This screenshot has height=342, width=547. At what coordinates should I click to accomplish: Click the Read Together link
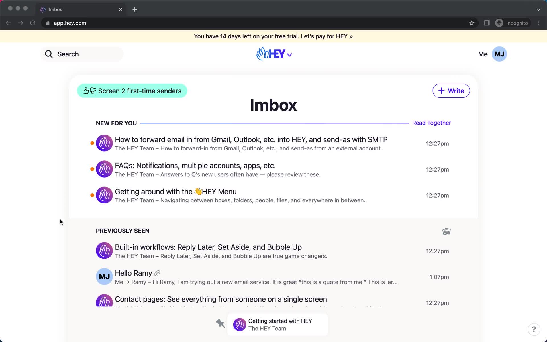(x=431, y=123)
